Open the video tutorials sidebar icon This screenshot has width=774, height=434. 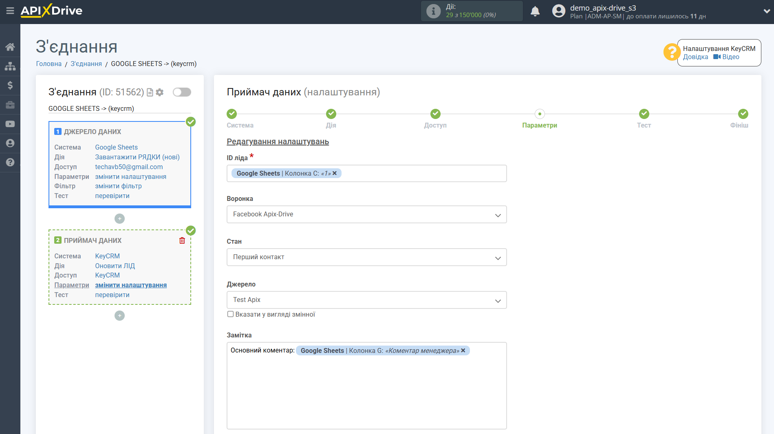coord(10,124)
